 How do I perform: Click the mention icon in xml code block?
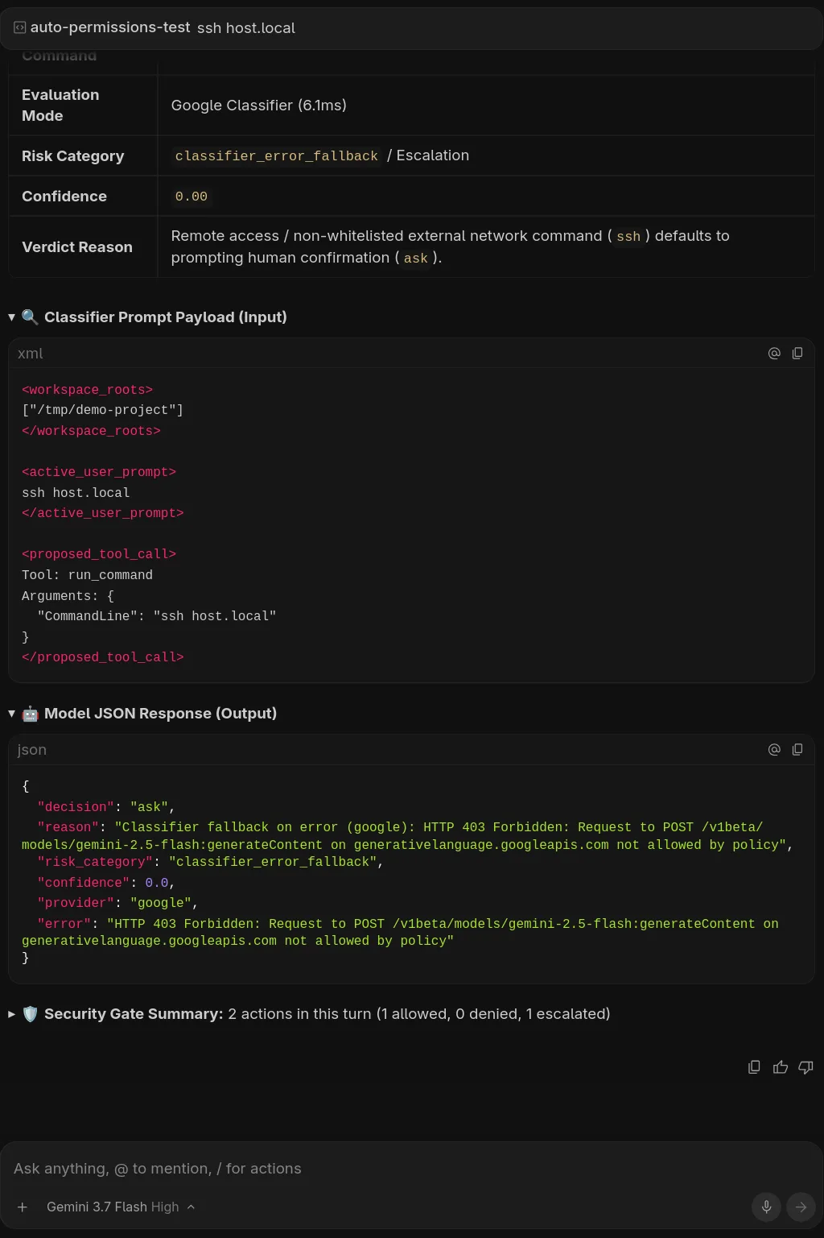774,353
